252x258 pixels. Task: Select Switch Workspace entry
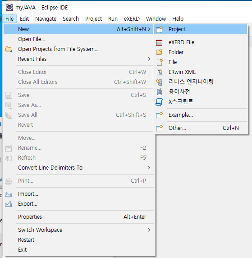tap(78, 230)
